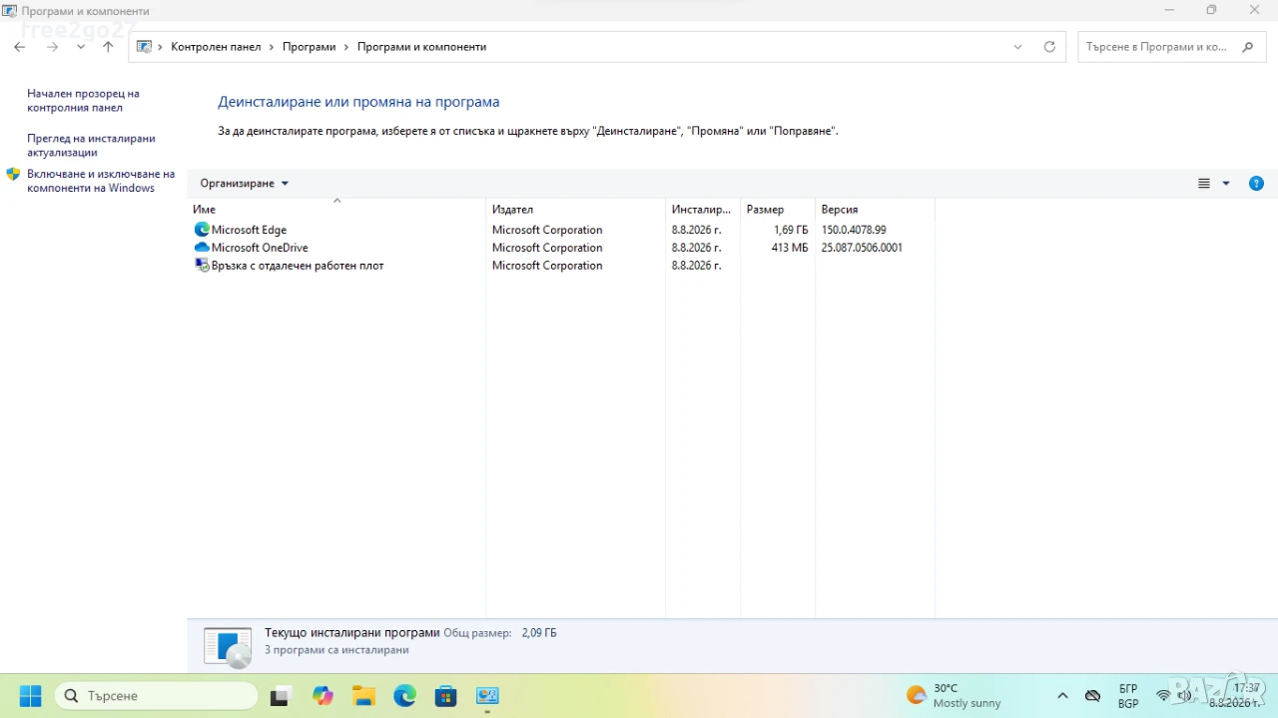Sort by 'Име' column header

click(x=336, y=210)
